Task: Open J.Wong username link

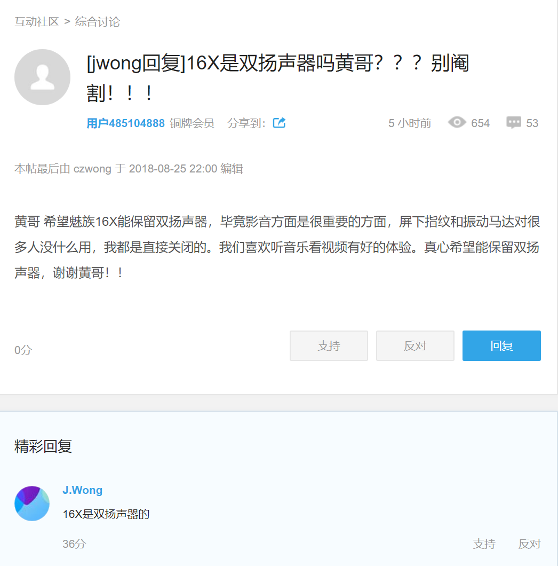Action: pos(82,490)
